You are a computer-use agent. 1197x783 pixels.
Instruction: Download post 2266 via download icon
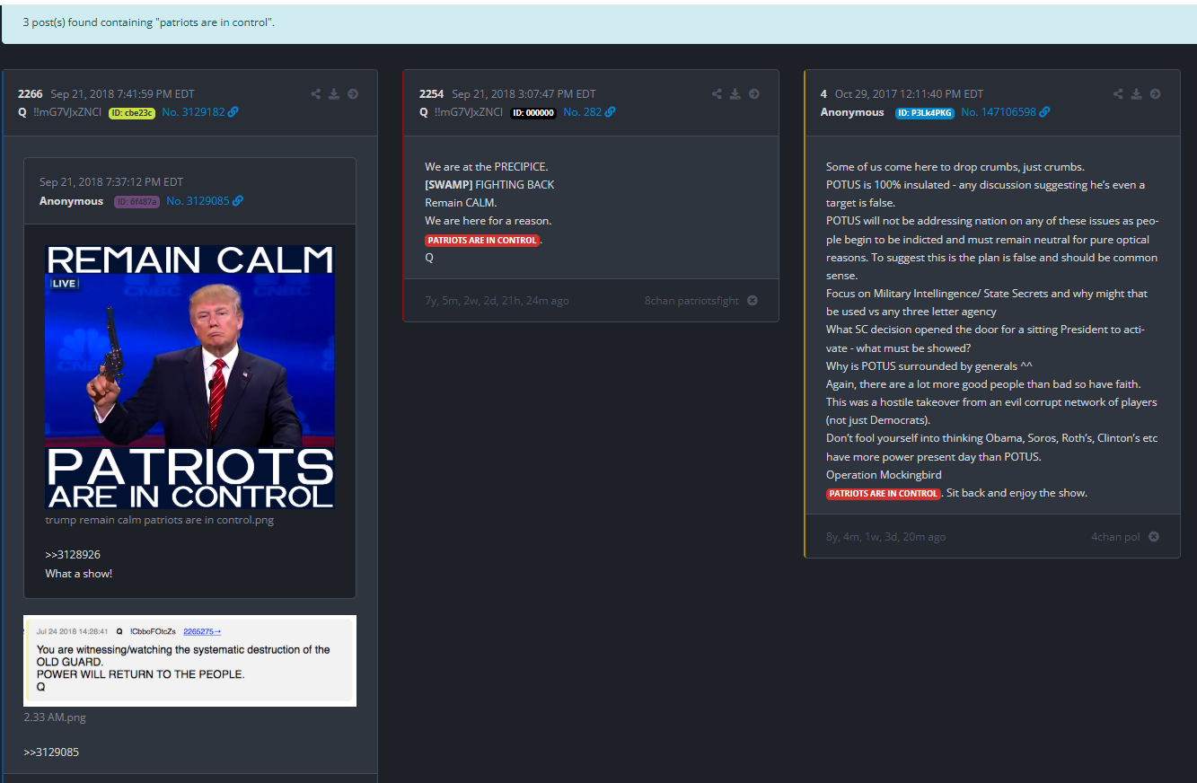click(x=334, y=94)
